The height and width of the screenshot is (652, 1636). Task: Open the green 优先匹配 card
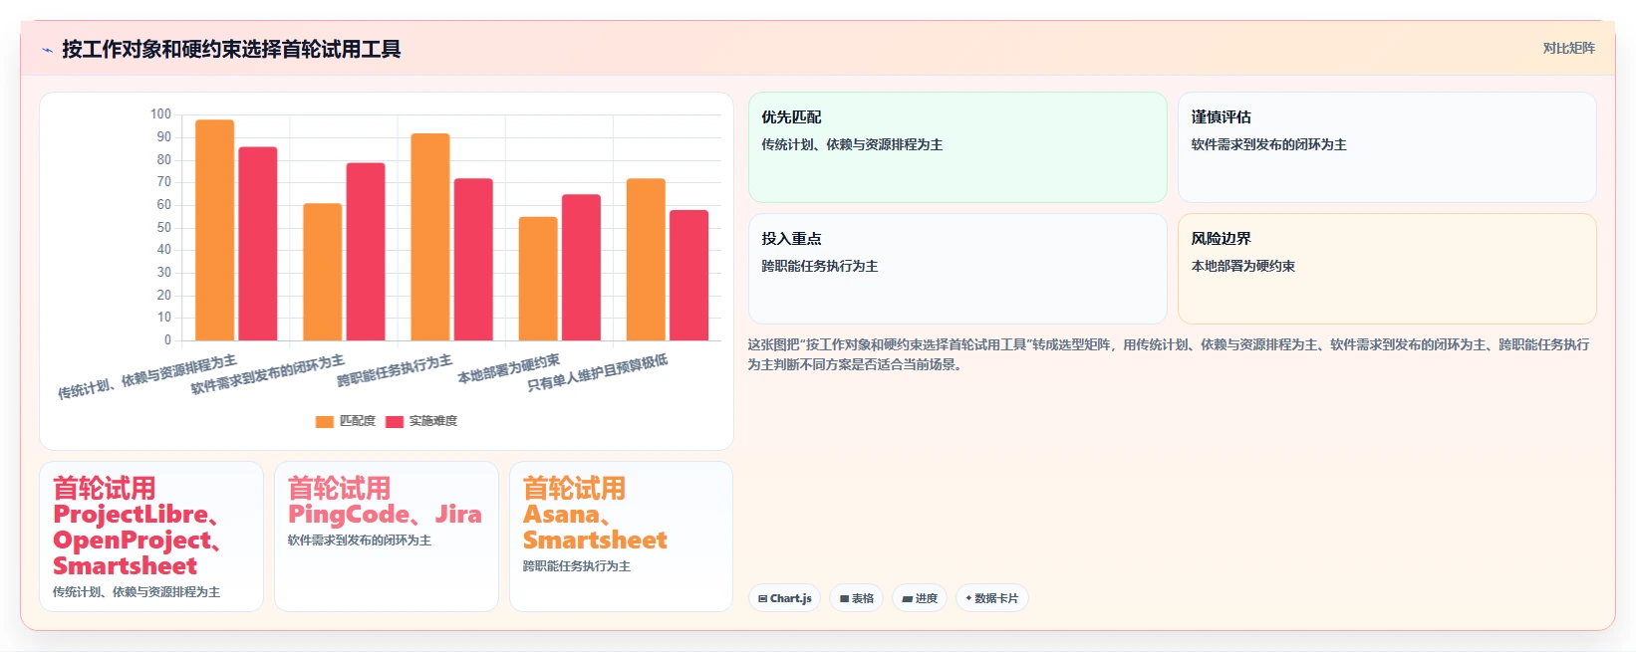pos(957,147)
